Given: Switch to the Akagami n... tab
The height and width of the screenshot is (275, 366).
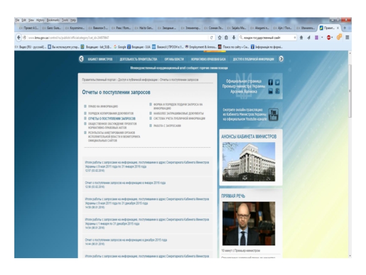Looking at the screenshot, I should click(x=259, y=28).
